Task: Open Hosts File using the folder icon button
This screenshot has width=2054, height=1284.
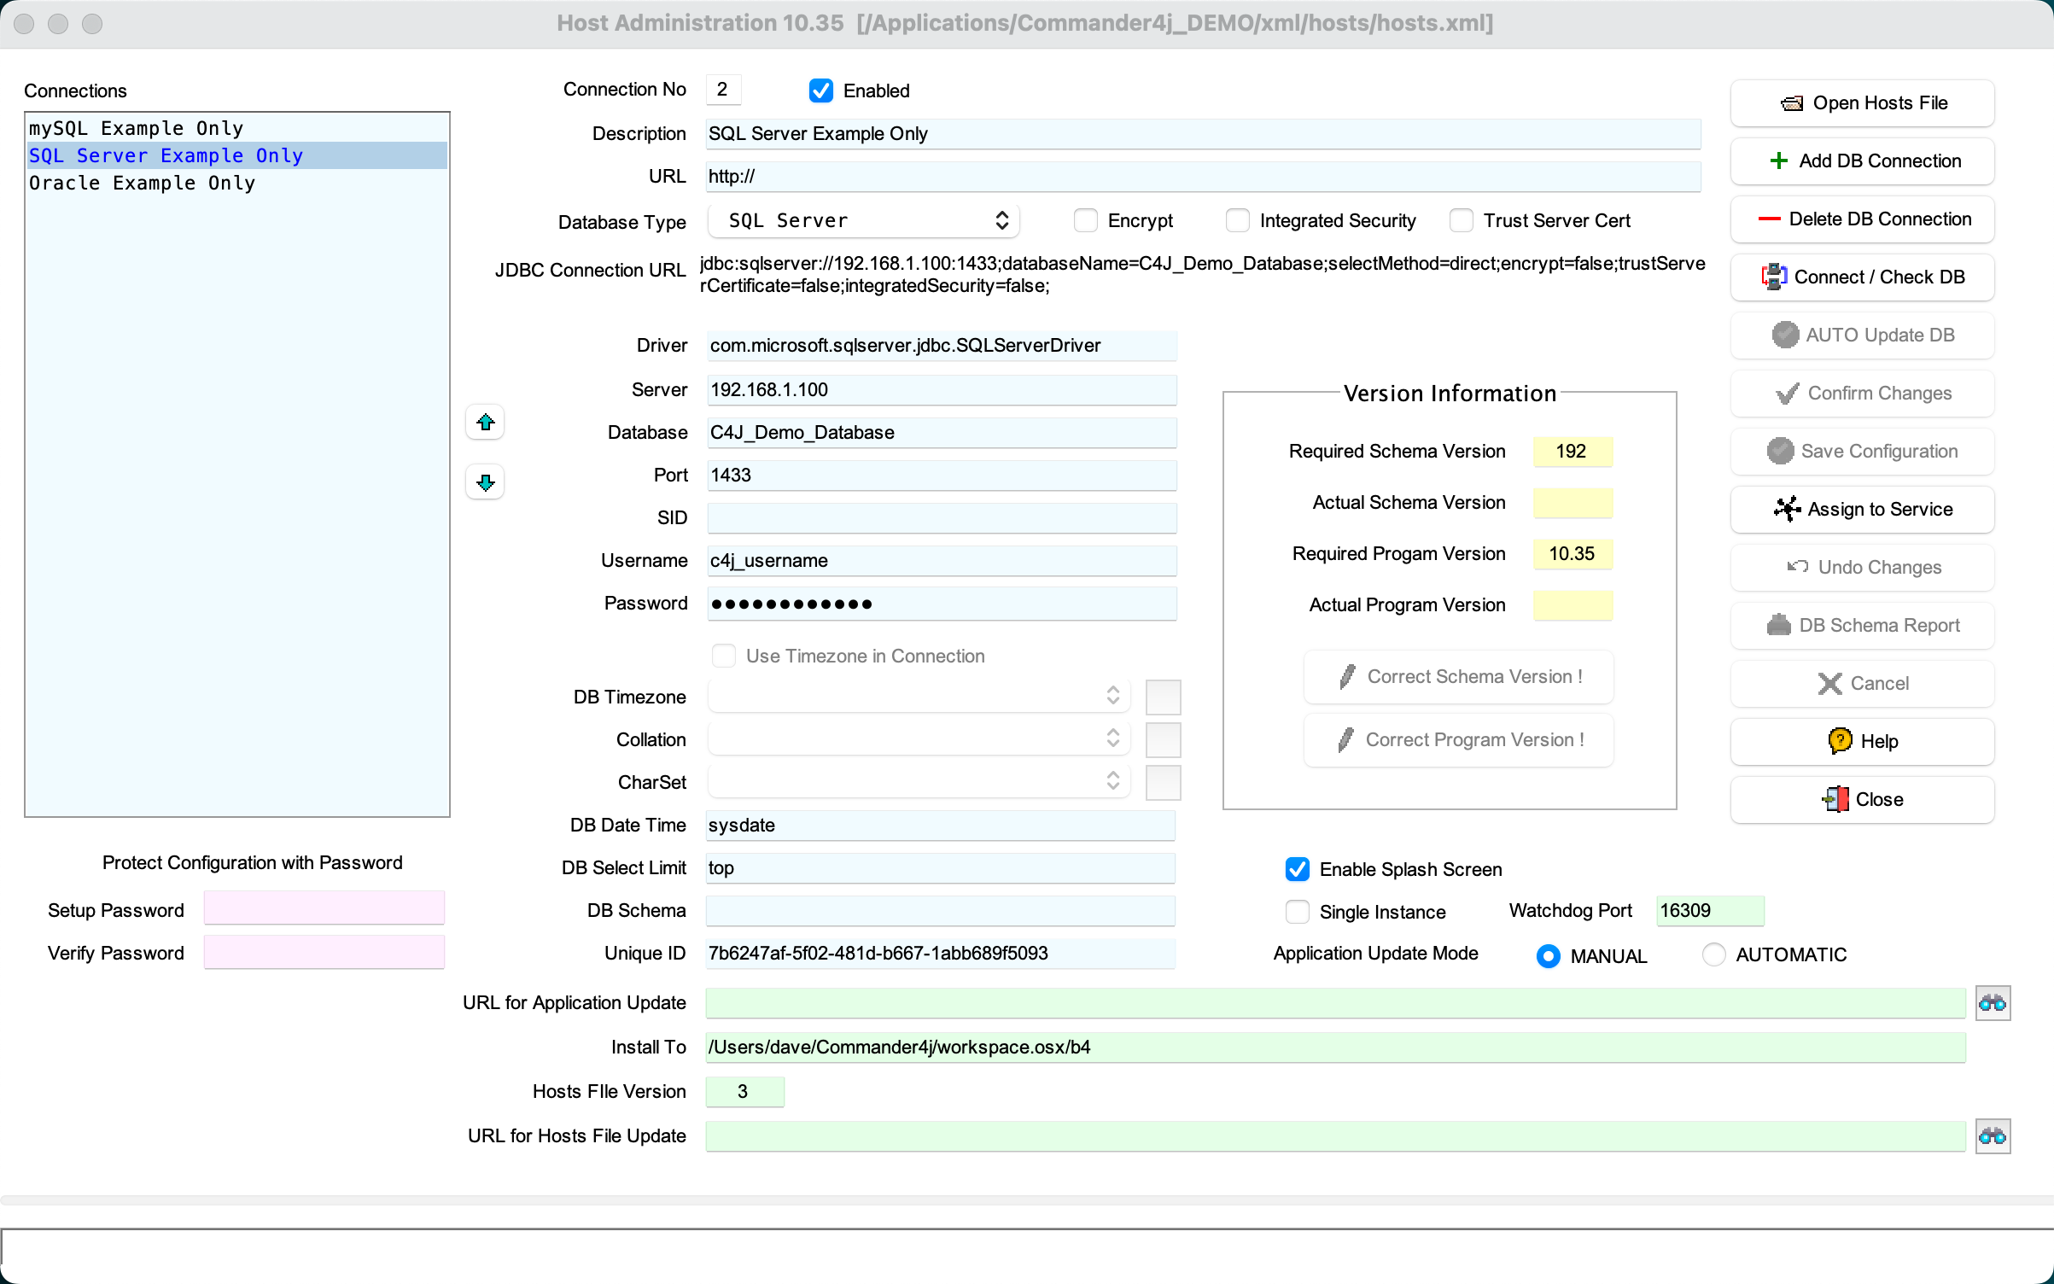Action: click(1862, 103)
